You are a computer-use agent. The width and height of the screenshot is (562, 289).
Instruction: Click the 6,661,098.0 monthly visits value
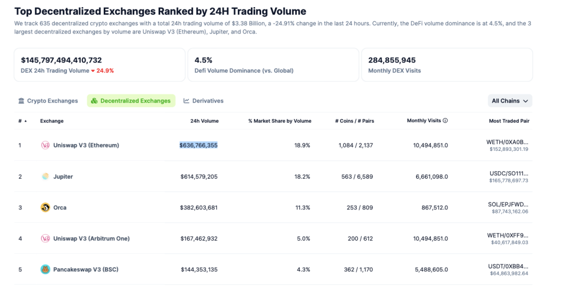432,177
